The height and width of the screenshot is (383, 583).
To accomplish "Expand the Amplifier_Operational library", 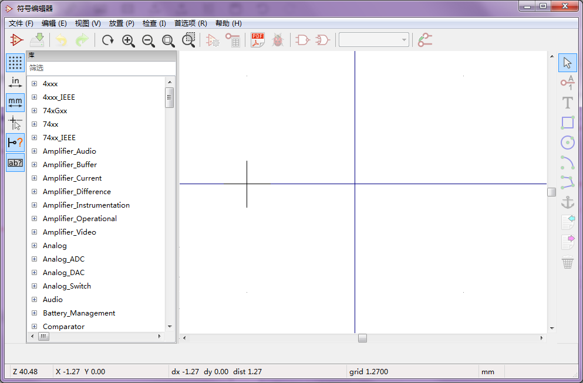I will [x=34, y=218].
